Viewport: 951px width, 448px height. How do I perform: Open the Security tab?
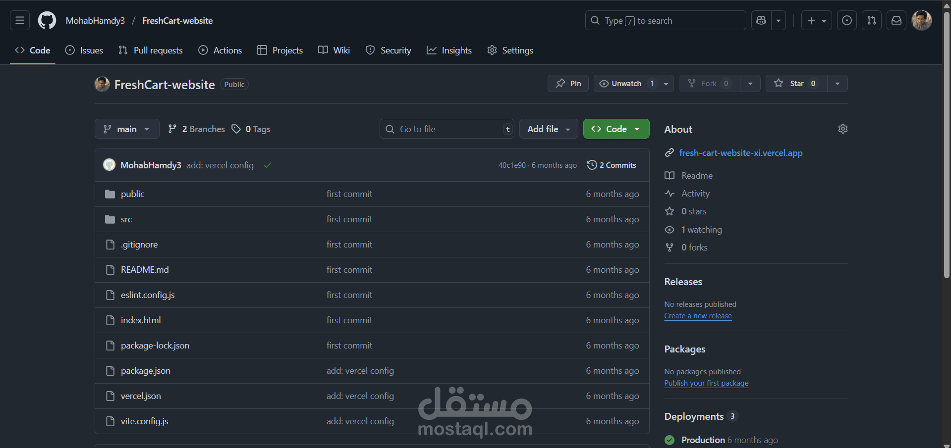pos(389,50)
